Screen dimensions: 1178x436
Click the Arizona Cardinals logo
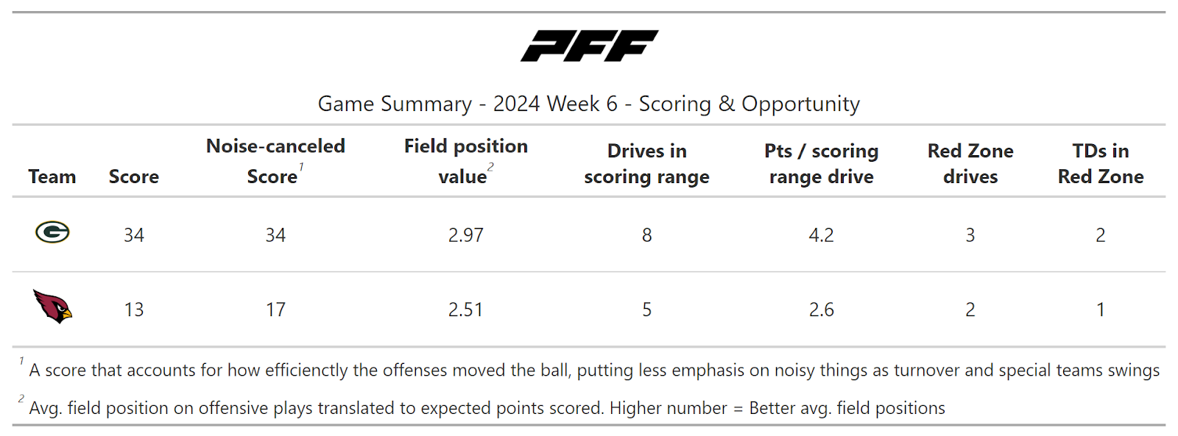(x=52, y=307)
